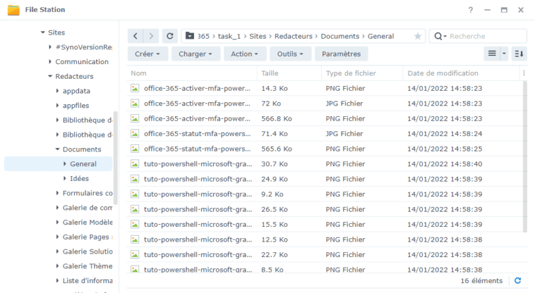Open the sort order icon menu
535x293 pixels.
(x=518, y=54)
